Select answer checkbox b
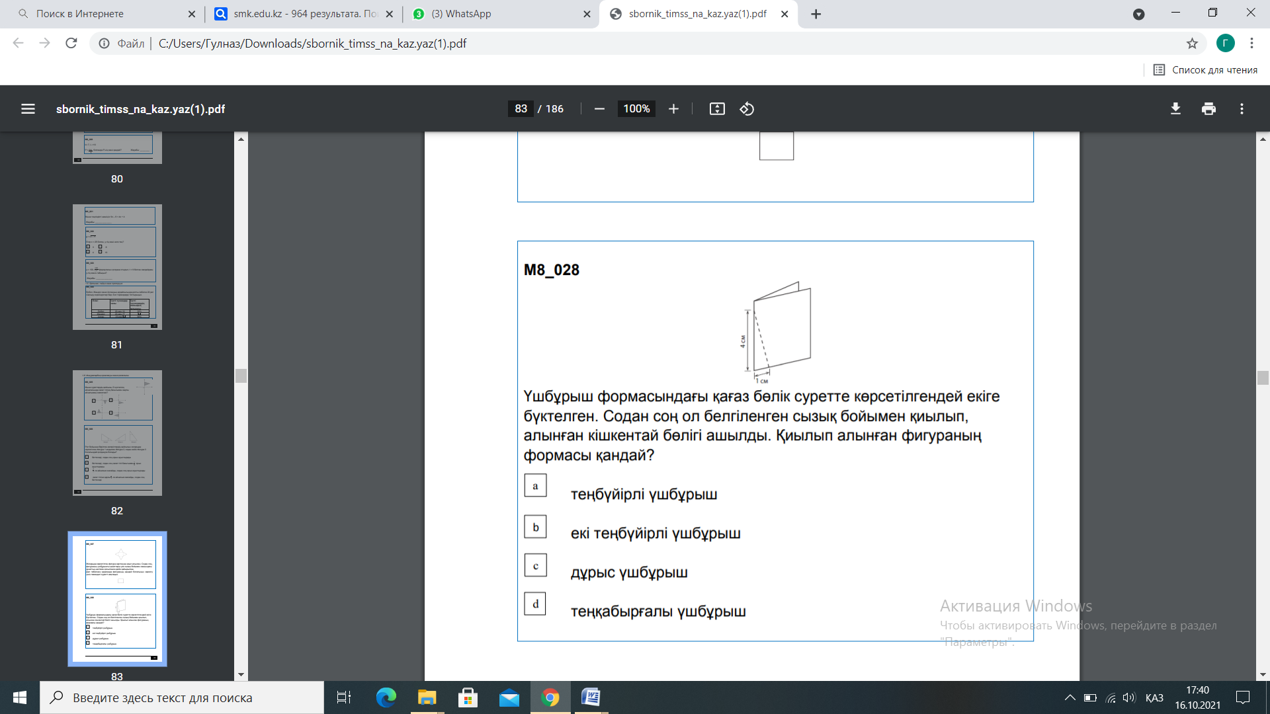 [x=535, y=527]
